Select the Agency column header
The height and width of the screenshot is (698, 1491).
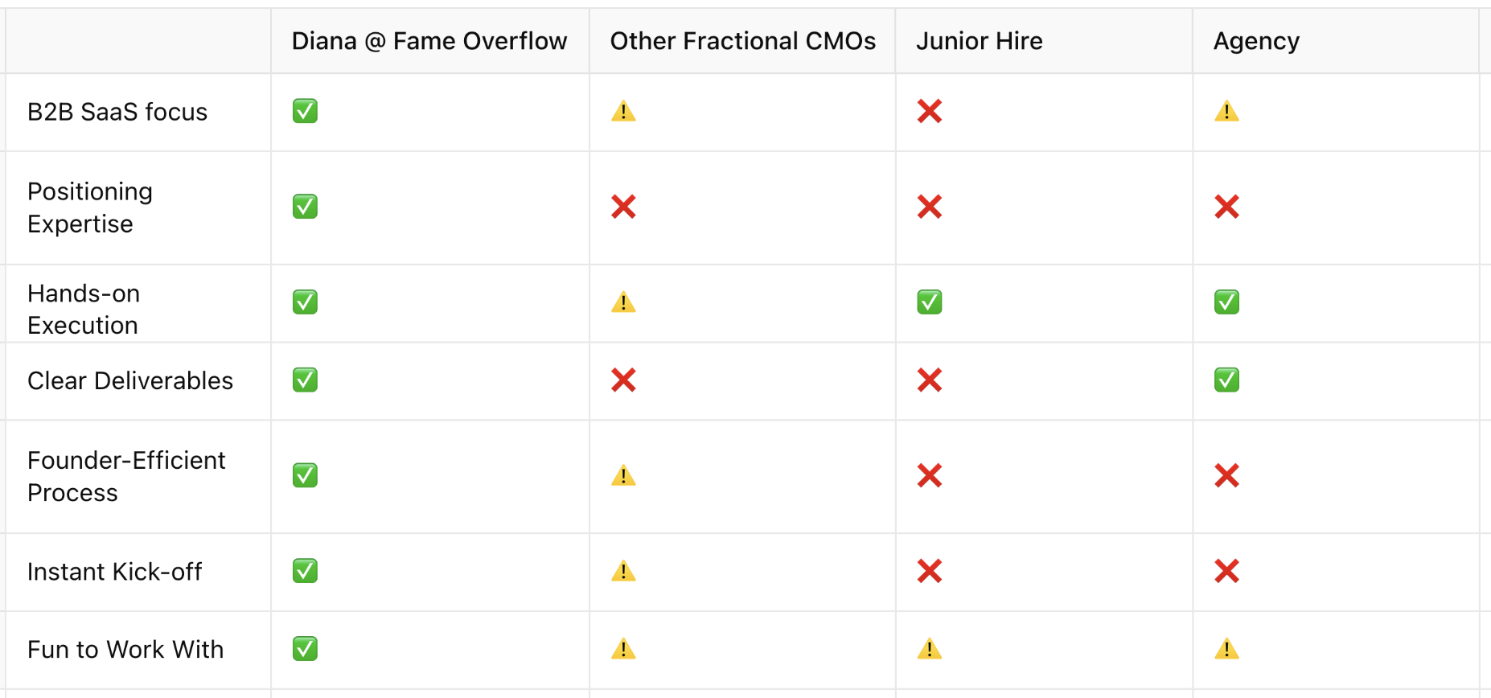(1255, 41)
